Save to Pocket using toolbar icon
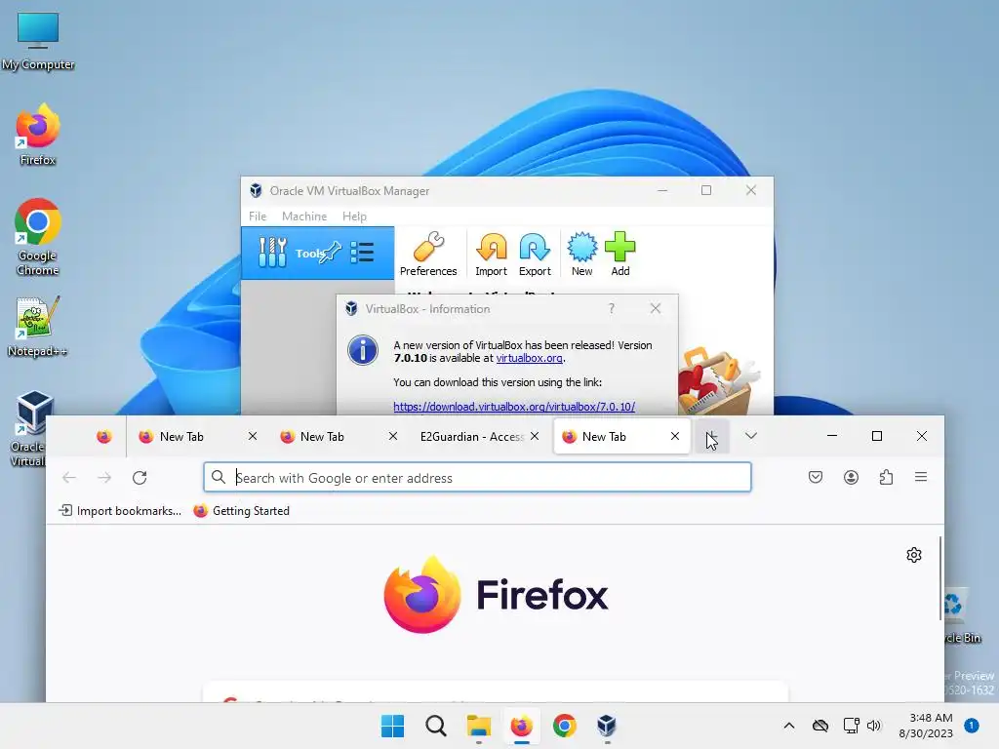This screenshot has height=749, width=999. [816, 477]
